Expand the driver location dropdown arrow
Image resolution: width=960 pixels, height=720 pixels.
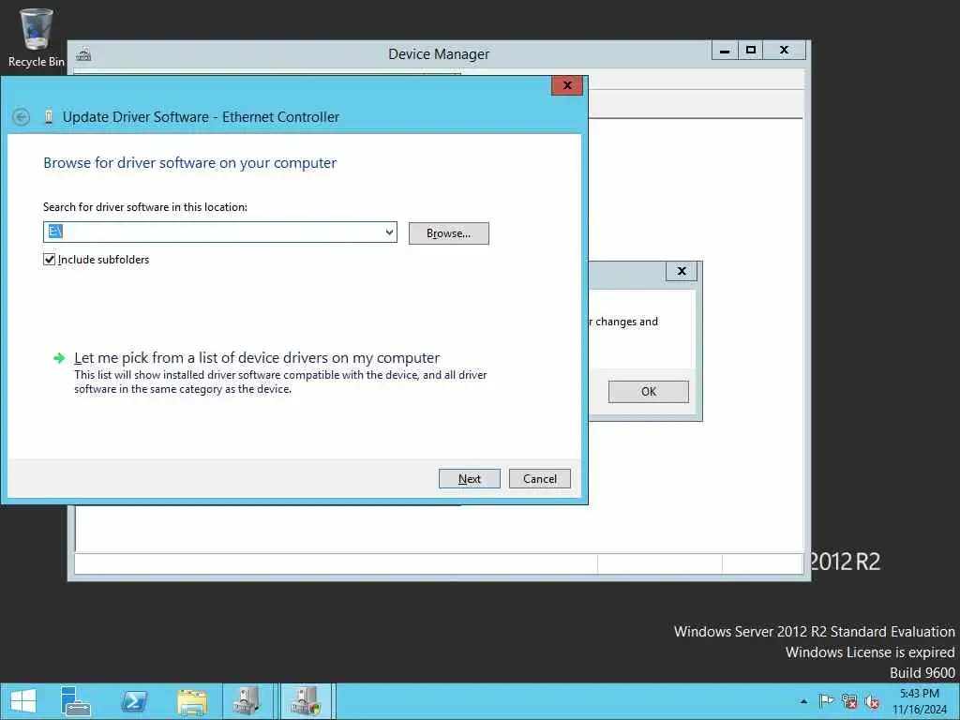coord(389,232)
